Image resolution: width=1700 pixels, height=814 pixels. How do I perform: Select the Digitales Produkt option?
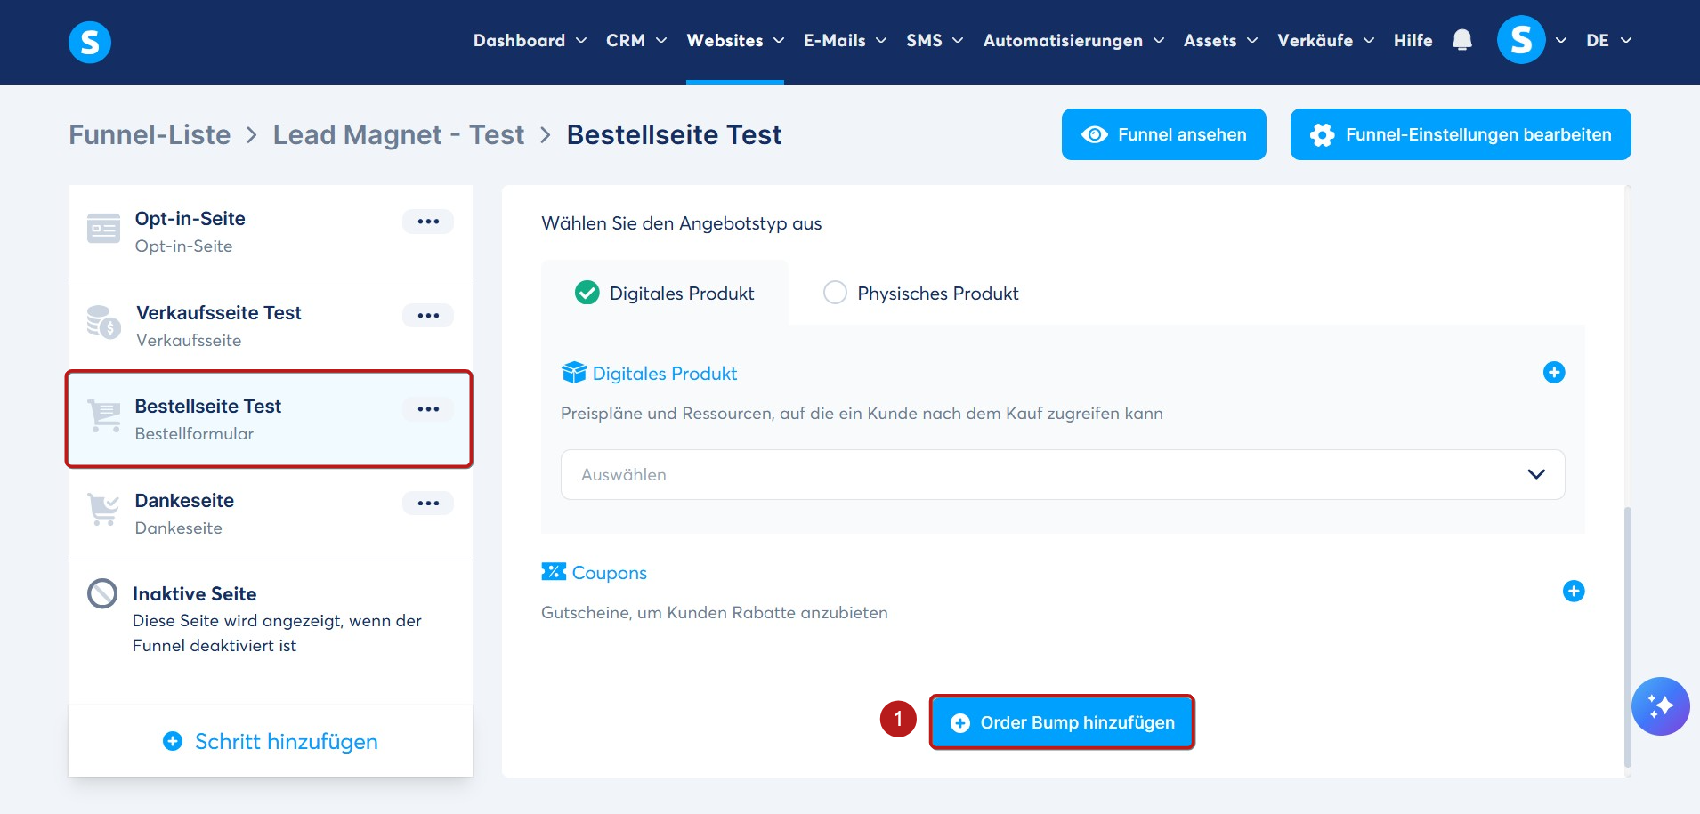point(665,293)
